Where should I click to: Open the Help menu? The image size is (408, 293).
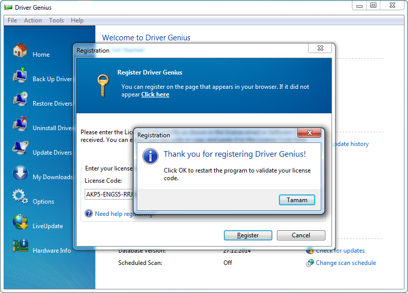78,20
